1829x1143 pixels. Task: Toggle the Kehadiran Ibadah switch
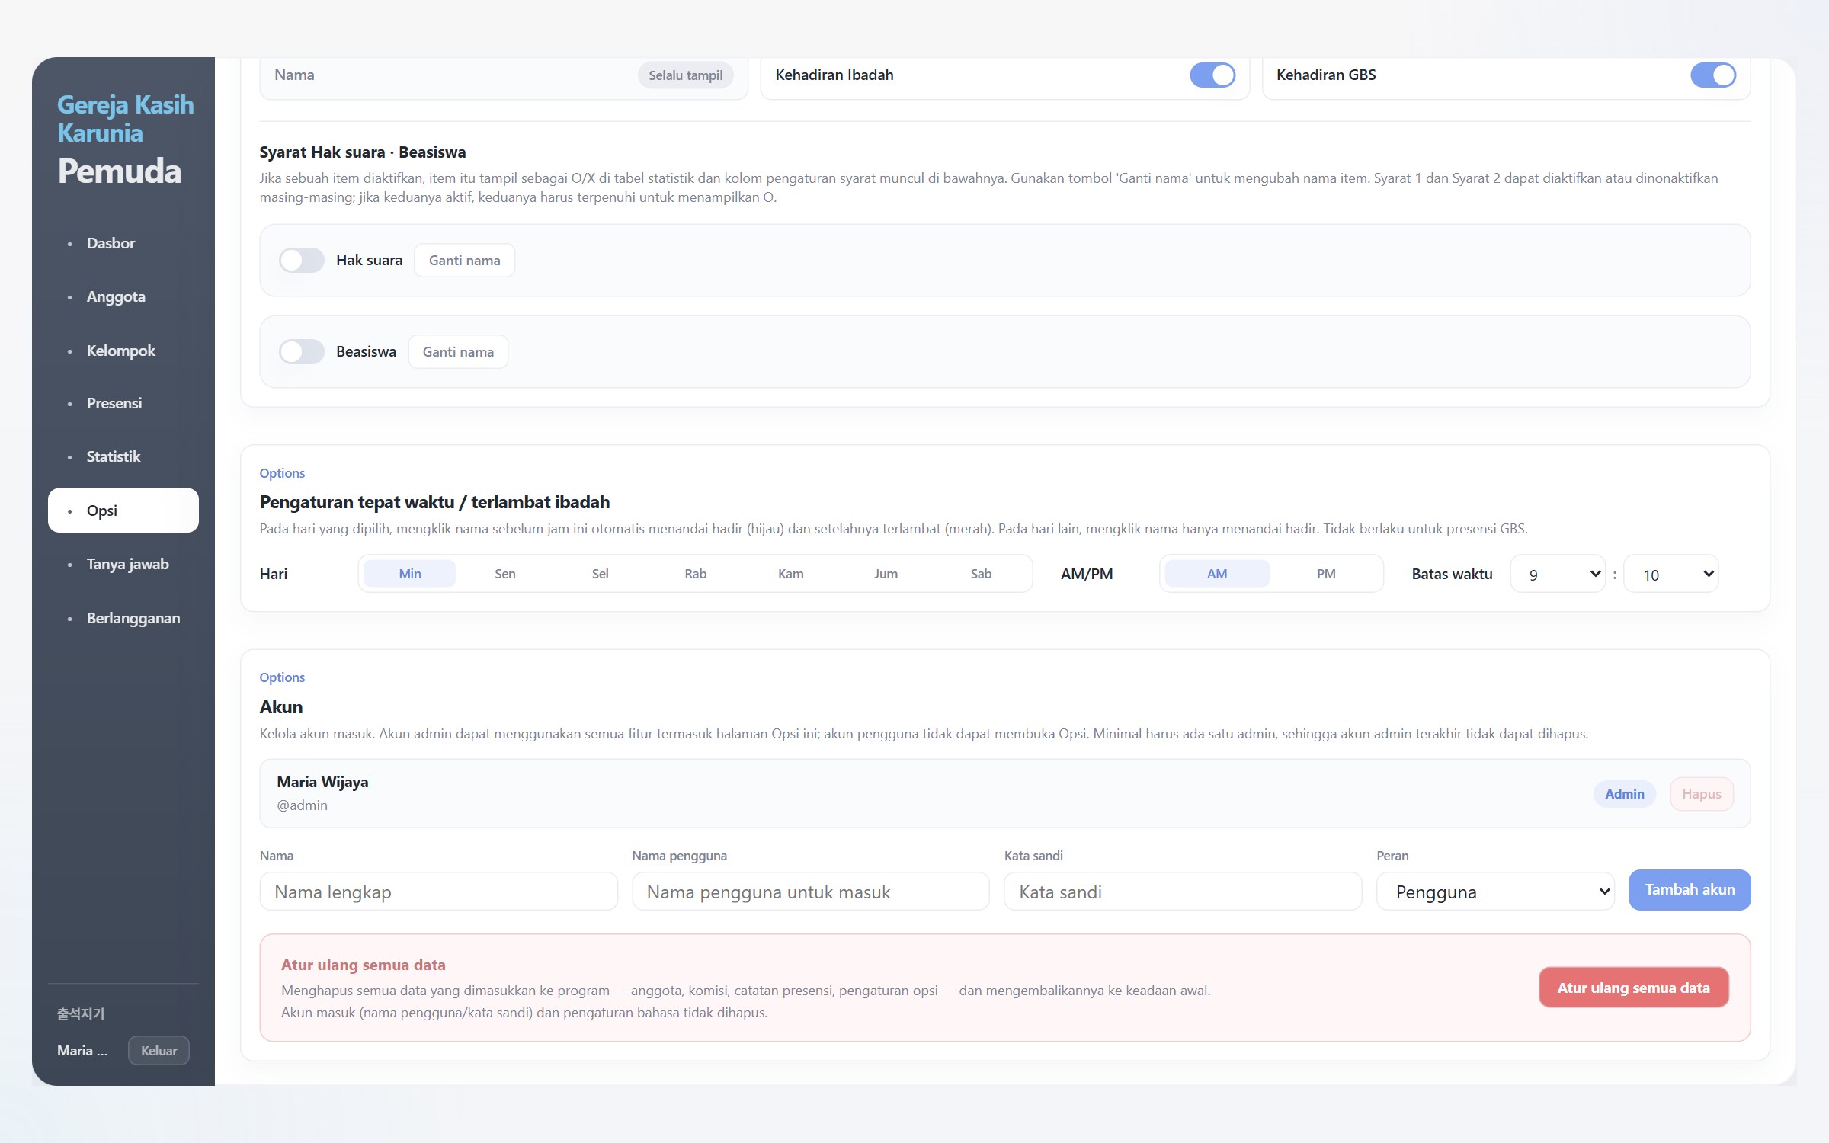tap(1212, 75)
